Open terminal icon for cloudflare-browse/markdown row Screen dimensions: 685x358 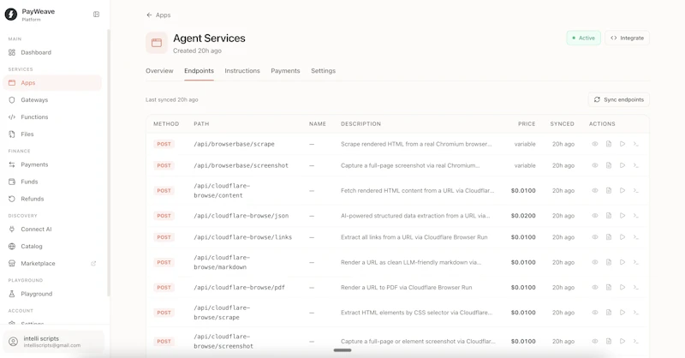(635, 262)
